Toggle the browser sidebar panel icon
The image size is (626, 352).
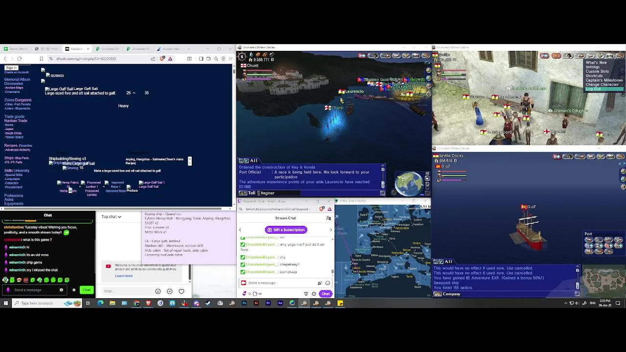pos(201,59)
